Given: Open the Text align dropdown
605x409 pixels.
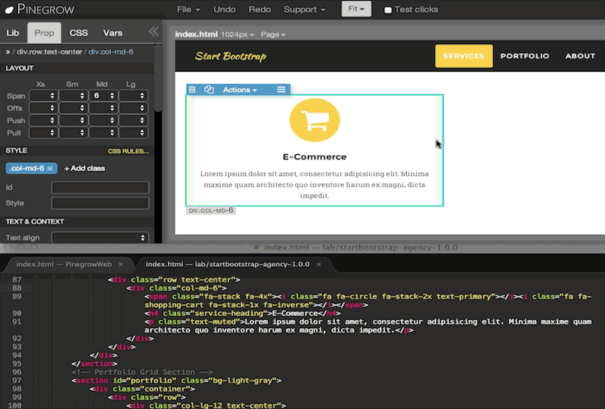Looking at the screenshot, I should click(x=100, y=237).
